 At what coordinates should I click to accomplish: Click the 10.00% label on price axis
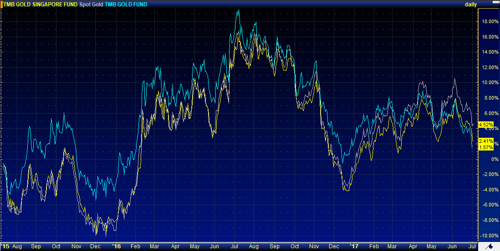[x=490, y=83]
